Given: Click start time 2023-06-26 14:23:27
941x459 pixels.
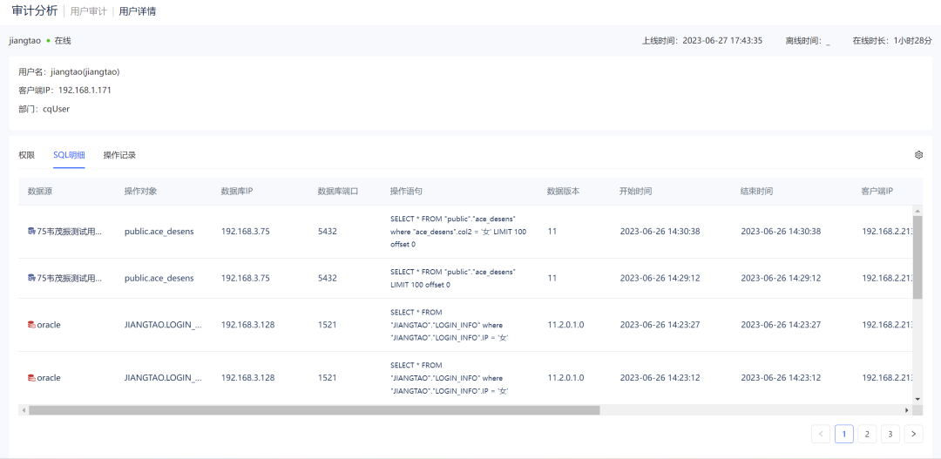Looking at the screenshot, I should 660,325.
